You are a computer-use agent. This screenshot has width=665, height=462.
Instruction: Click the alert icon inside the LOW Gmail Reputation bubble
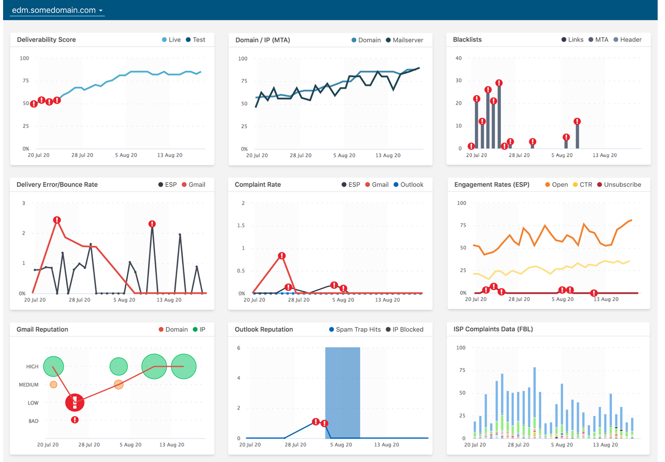click(x=74, y=402)
